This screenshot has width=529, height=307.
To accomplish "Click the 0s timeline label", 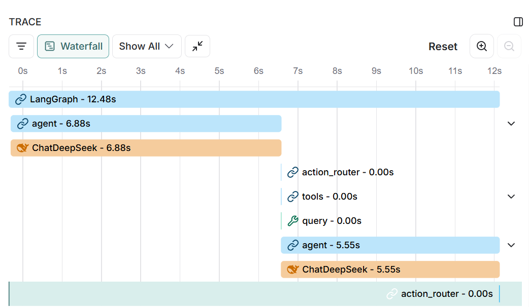I will [23, 71].
